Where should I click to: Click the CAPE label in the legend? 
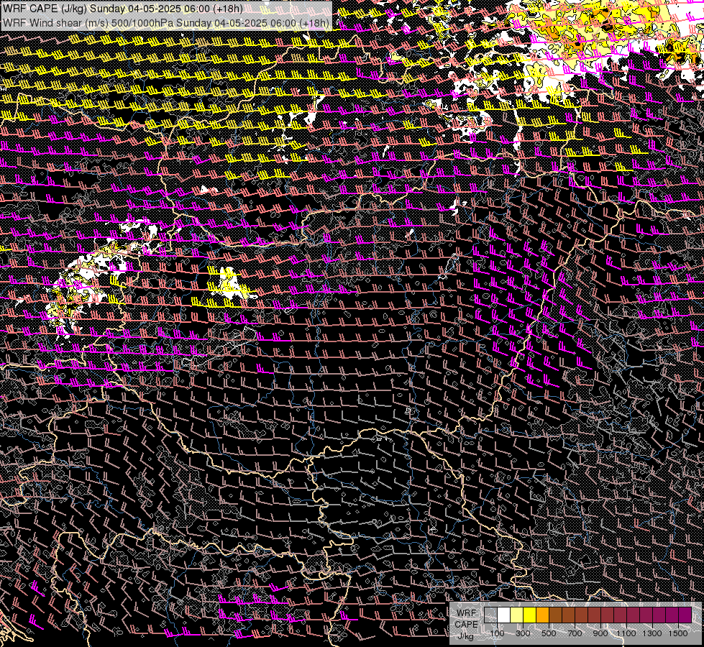tap(466, 625)
